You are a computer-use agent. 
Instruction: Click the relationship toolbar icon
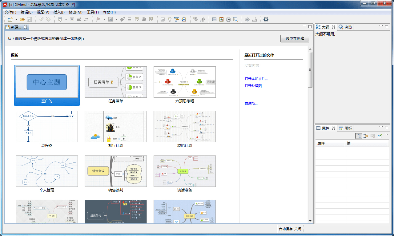pyautogui.click(x=86, y=19)
